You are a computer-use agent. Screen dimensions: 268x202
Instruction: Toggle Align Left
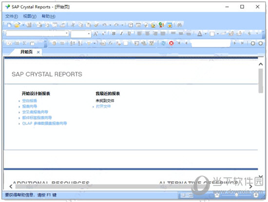coord(140,34)
